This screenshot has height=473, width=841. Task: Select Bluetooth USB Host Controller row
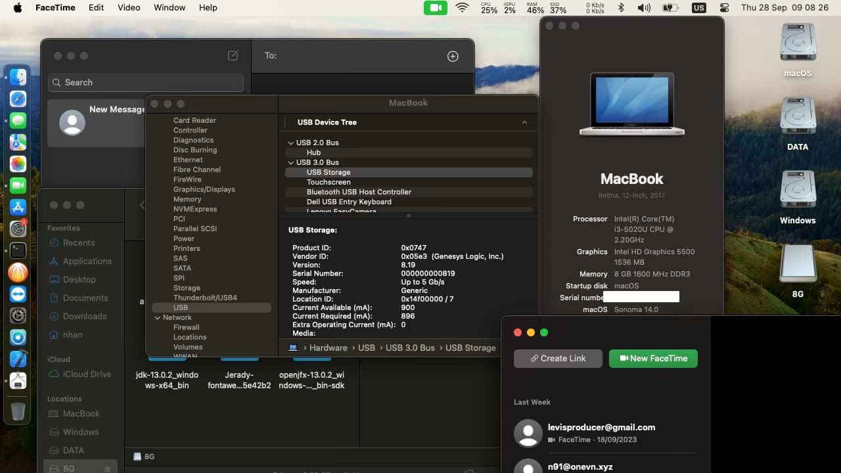click(x=409, y=192)
